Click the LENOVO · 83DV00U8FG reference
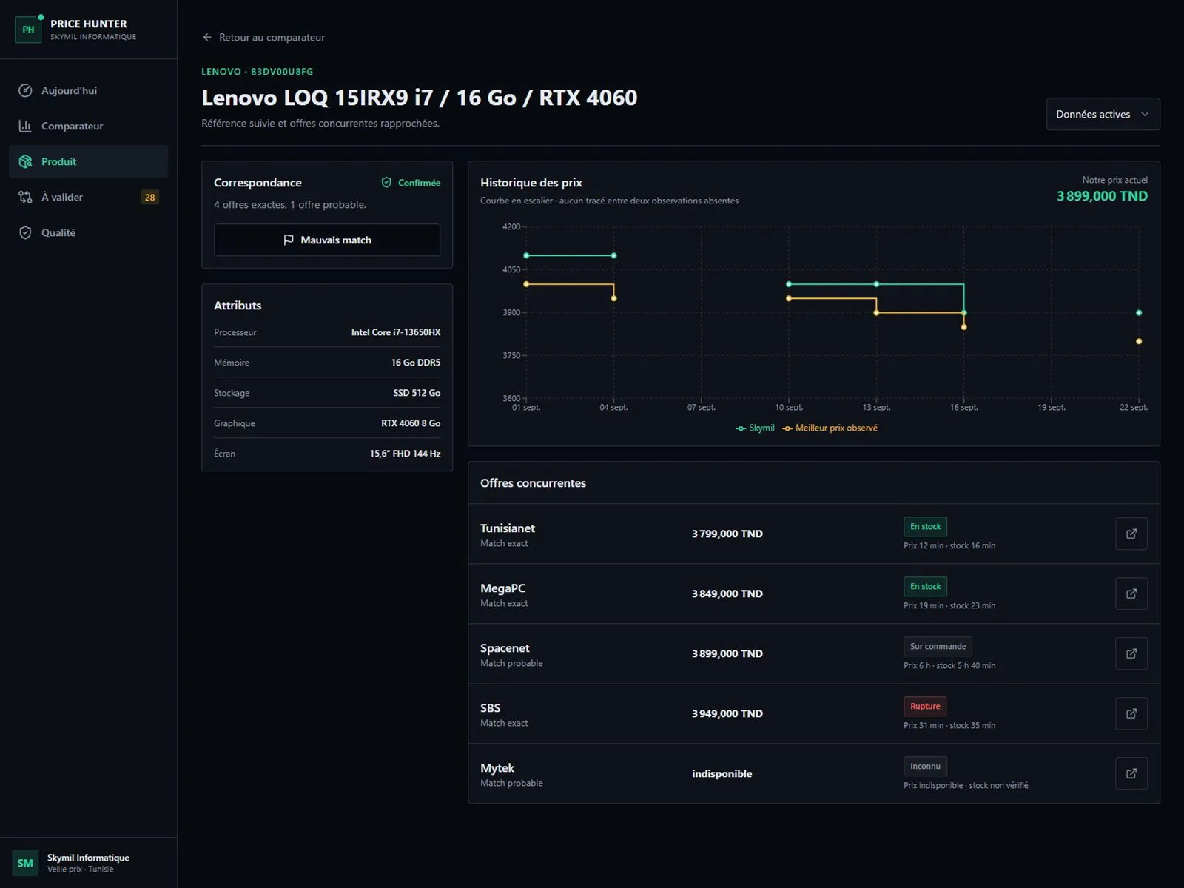Screen dimensions: 1184x888 258,72
